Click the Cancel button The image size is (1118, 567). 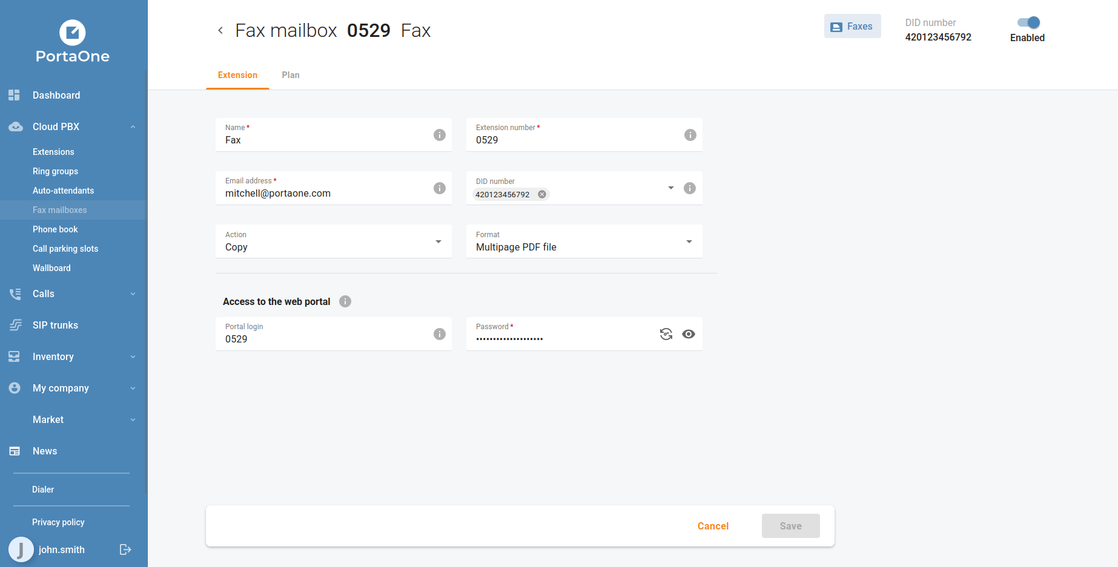tap(713, 526)
